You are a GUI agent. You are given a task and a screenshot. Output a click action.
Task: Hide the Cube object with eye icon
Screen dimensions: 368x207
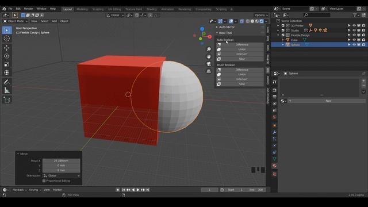pyautogui.click(x=354, y=40)
